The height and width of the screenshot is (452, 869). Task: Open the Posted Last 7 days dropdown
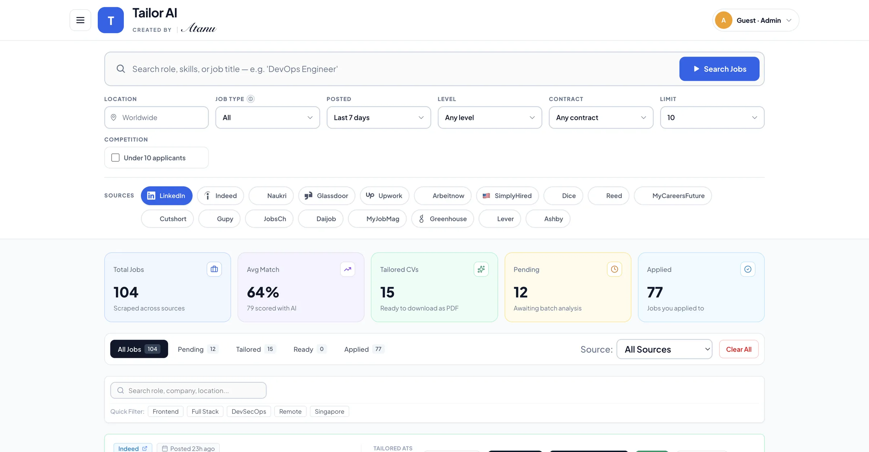pyautogui.click(x=379, y=117)
